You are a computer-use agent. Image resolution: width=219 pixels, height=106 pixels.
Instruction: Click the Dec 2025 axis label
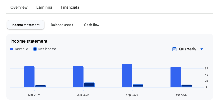pos(181,95)
